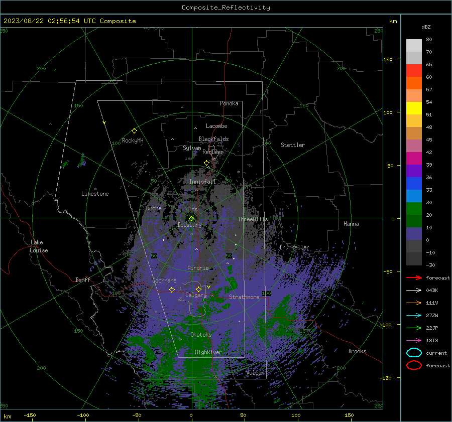Click the yellow diamond marker below Cochrane
Screen dimensions: 452x422
pyautogui.click(x=172, y=290)
